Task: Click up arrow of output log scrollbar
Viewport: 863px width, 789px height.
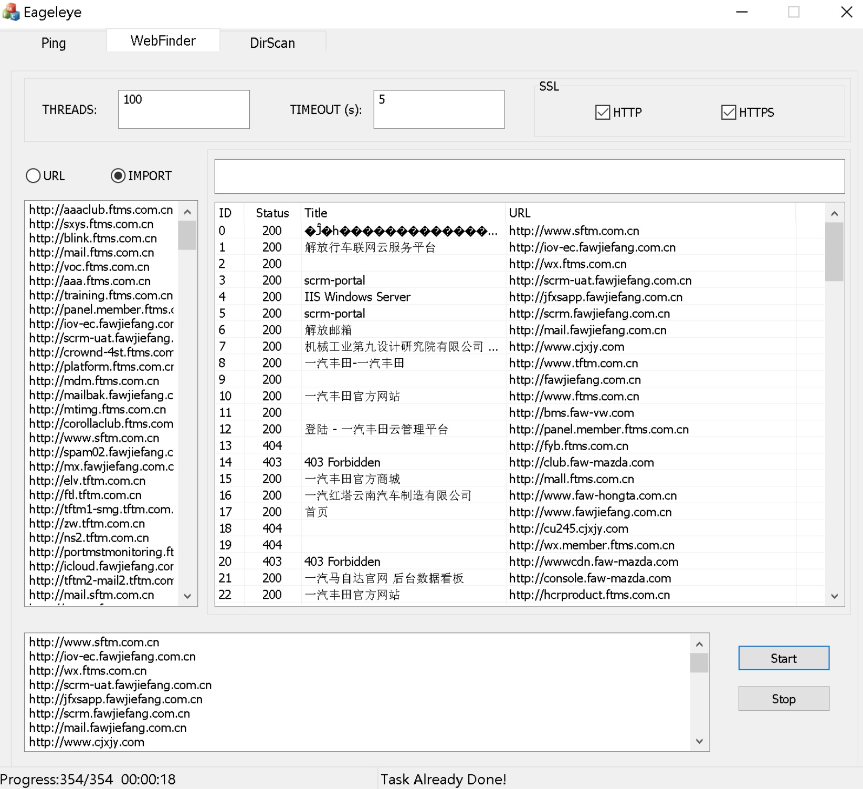Action: [699, 644]
